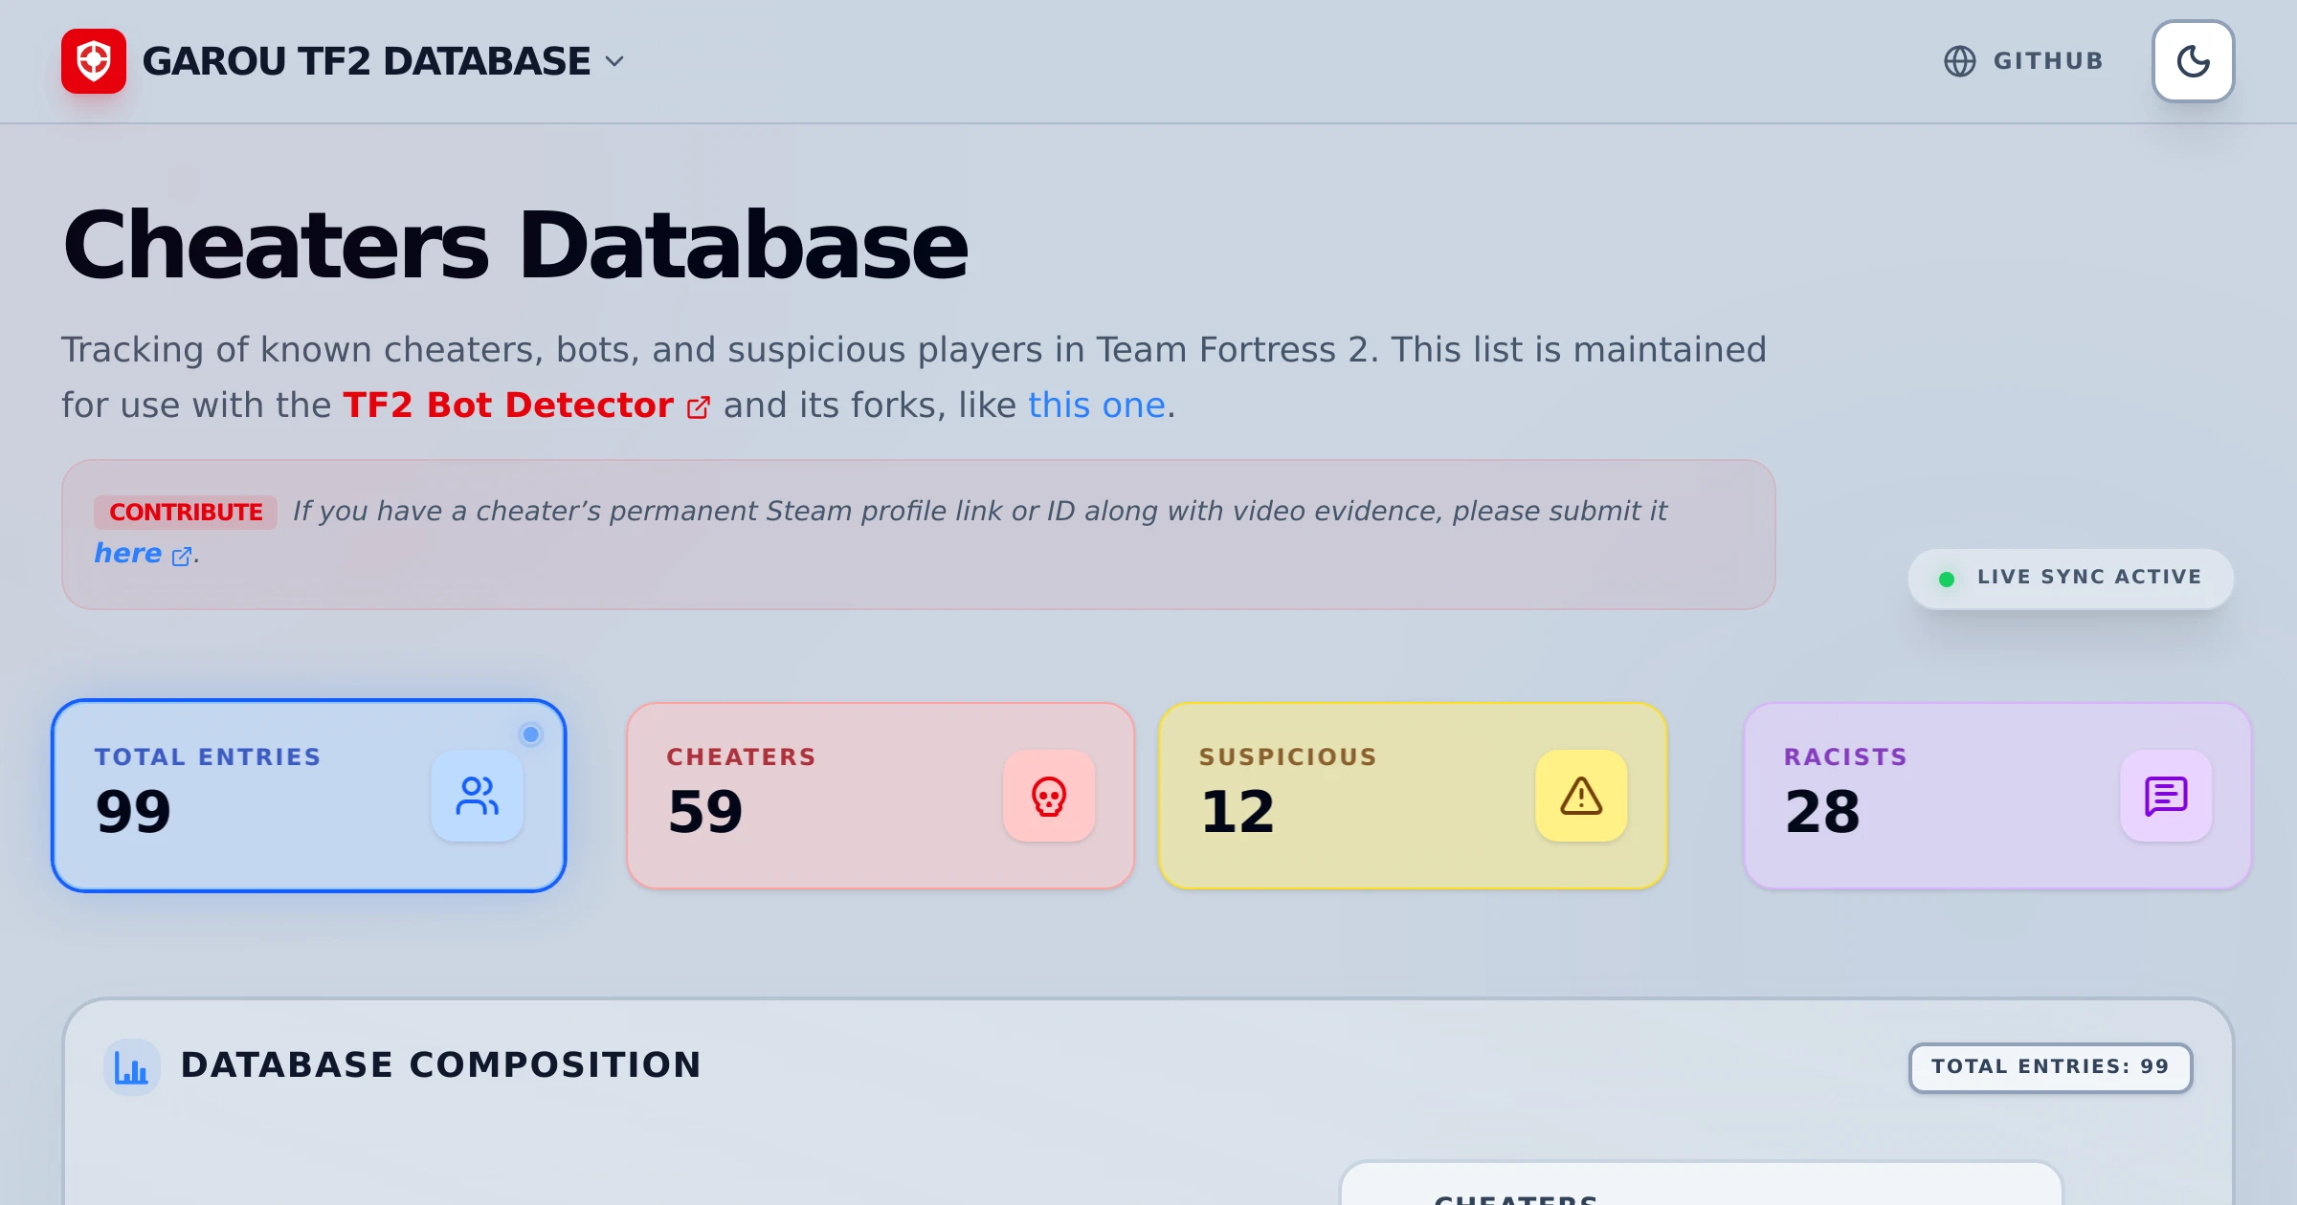
Task: Click the '59' cheaters count value
Action: pos(705,812)
